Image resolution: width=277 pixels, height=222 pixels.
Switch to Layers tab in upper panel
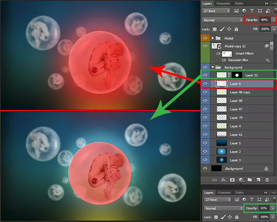pyautogui.click(x=207, y=3)
